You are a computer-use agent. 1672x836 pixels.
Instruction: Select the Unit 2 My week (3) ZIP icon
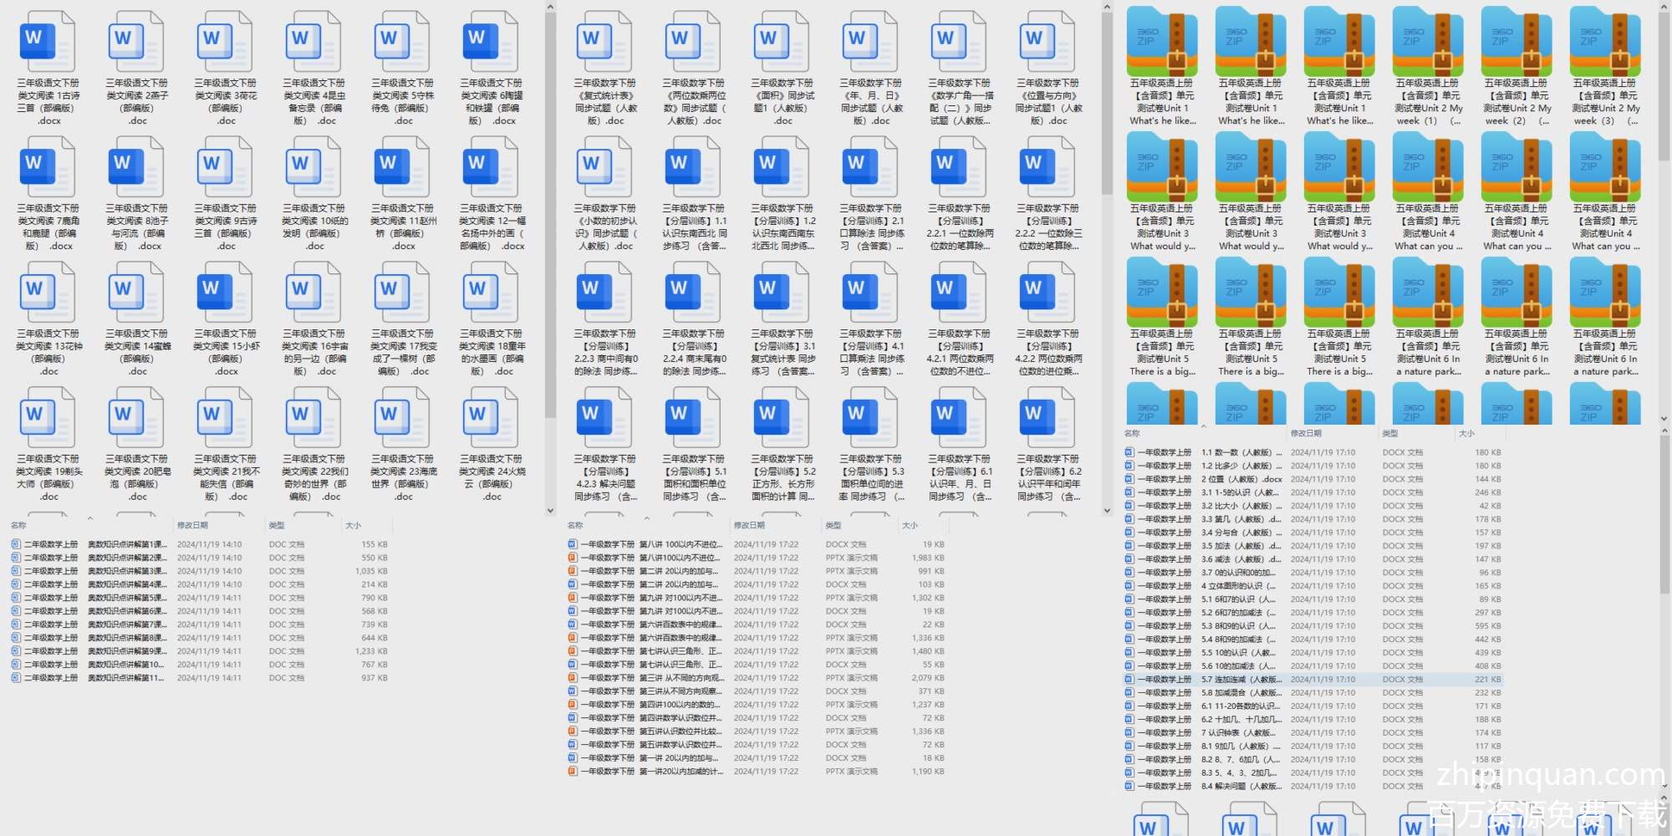pyautogui.click(x=1604, y=42)
